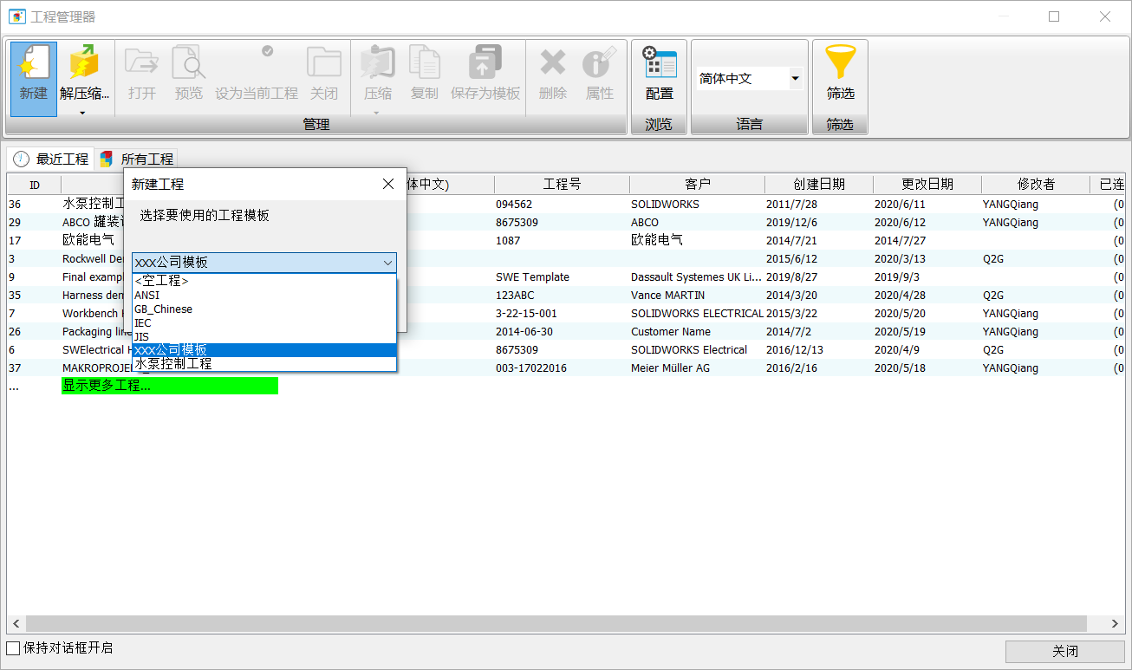Click the scrollbar right arrow
The height and width of the screenshot is (670, 1132).
pyautogui.click(x=1116, y=624)
